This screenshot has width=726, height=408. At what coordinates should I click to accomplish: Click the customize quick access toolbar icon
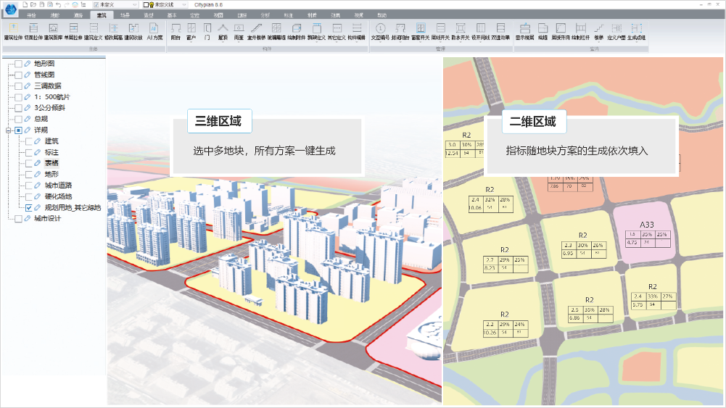pyautogui.click(x=83, y=4)
